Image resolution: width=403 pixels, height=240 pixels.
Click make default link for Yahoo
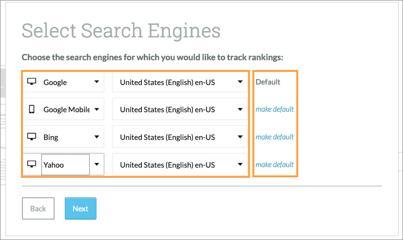[x=274, y=165]
